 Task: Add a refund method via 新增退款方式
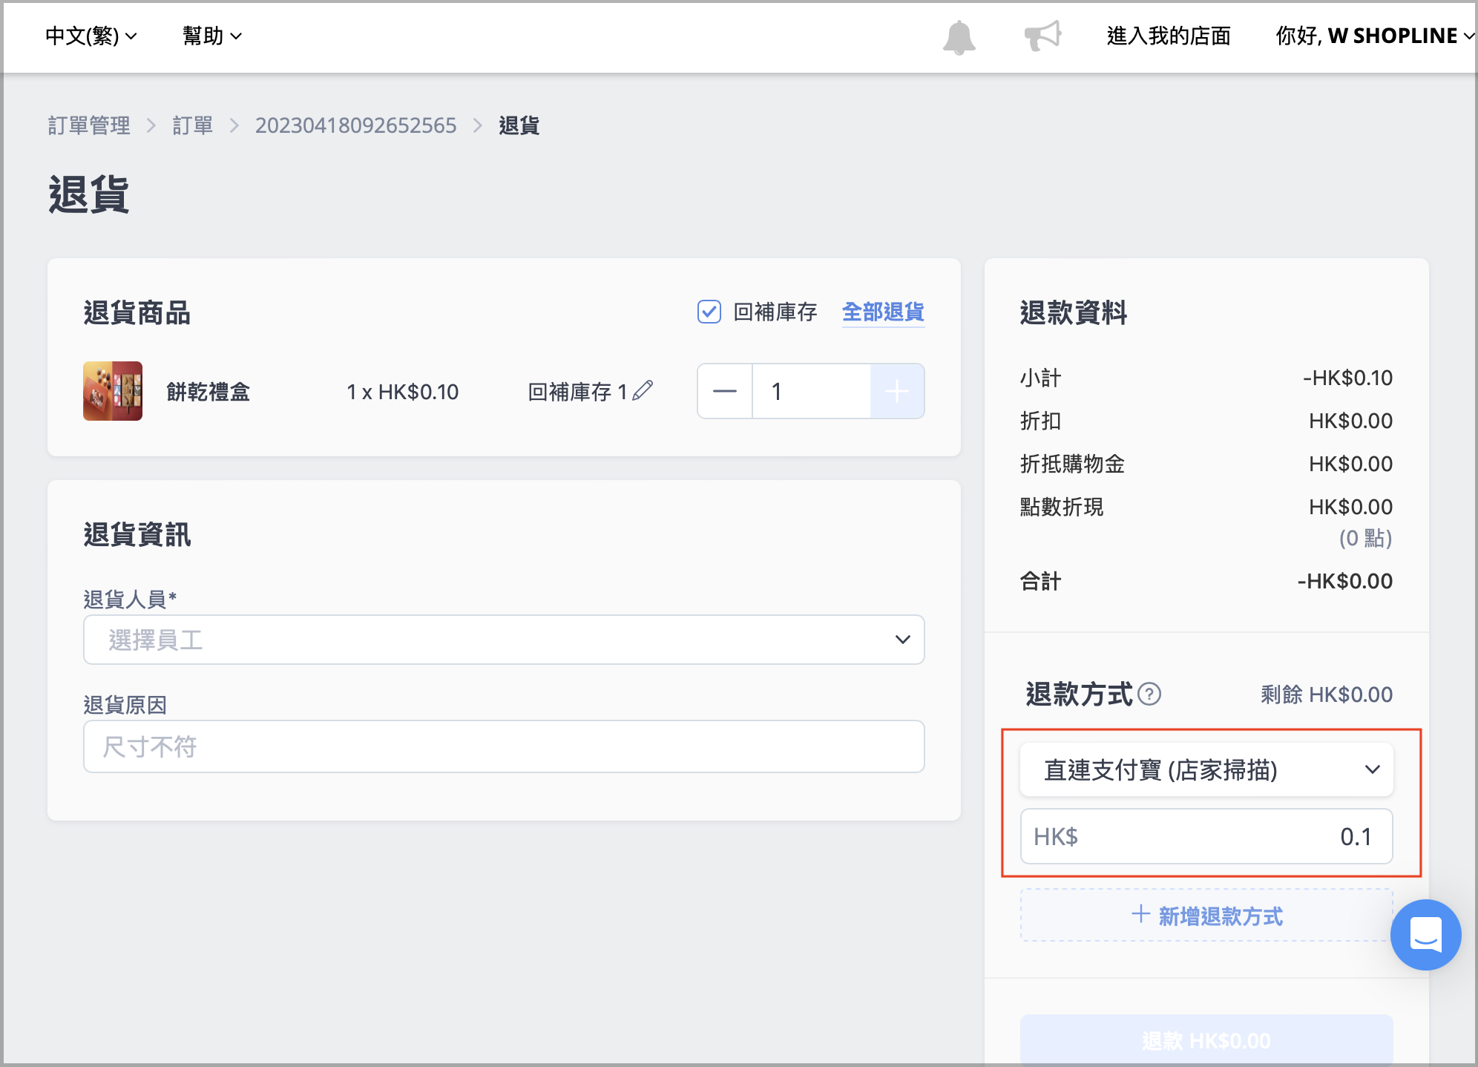point(1206,916)
